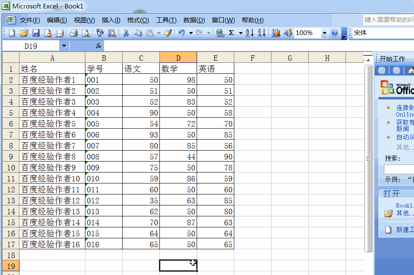Screen dimensions: 414x275
Task: Open the 格式(O) menu
Action: [x=138, y=20]
